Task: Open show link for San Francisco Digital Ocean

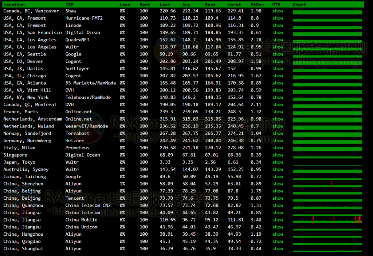Action: pos(278,32)
